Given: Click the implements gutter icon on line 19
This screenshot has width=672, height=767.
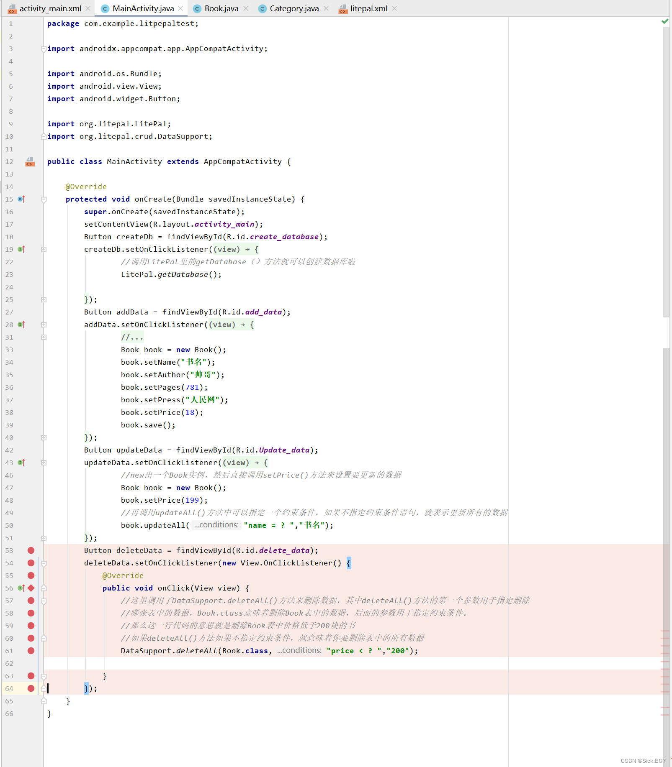Looking at the screenshot, I should pyautogui.click(x=21, y=249).
